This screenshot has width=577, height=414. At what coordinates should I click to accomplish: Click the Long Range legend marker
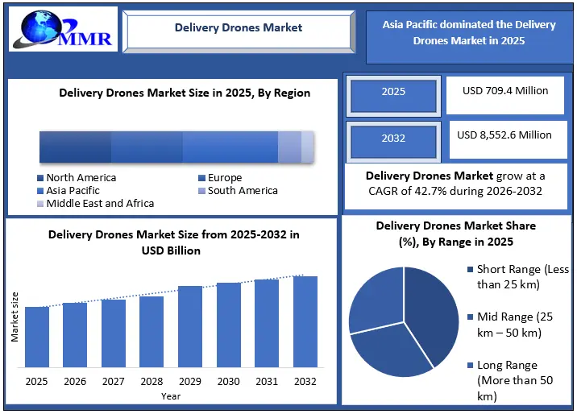[469, 366]
